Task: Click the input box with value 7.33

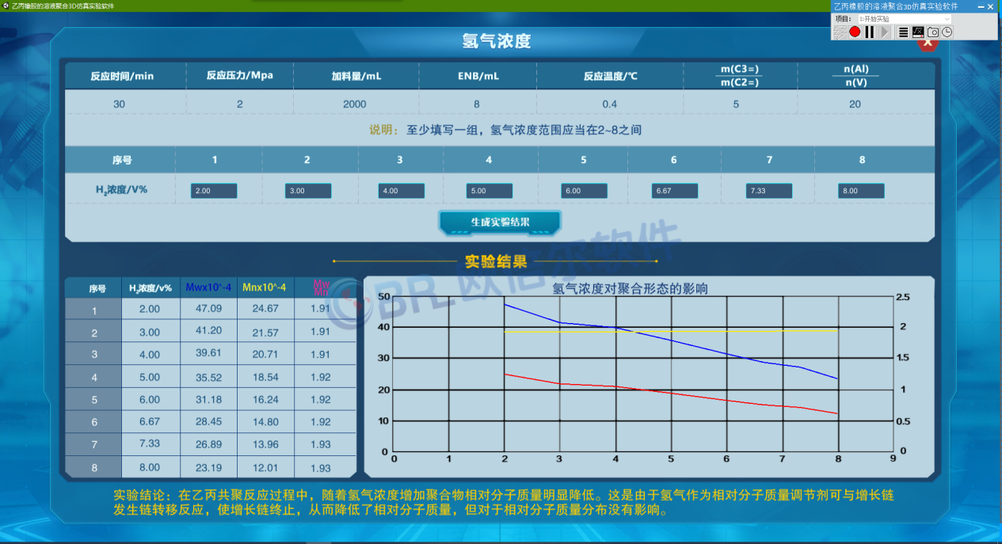Action: [769, 191]
